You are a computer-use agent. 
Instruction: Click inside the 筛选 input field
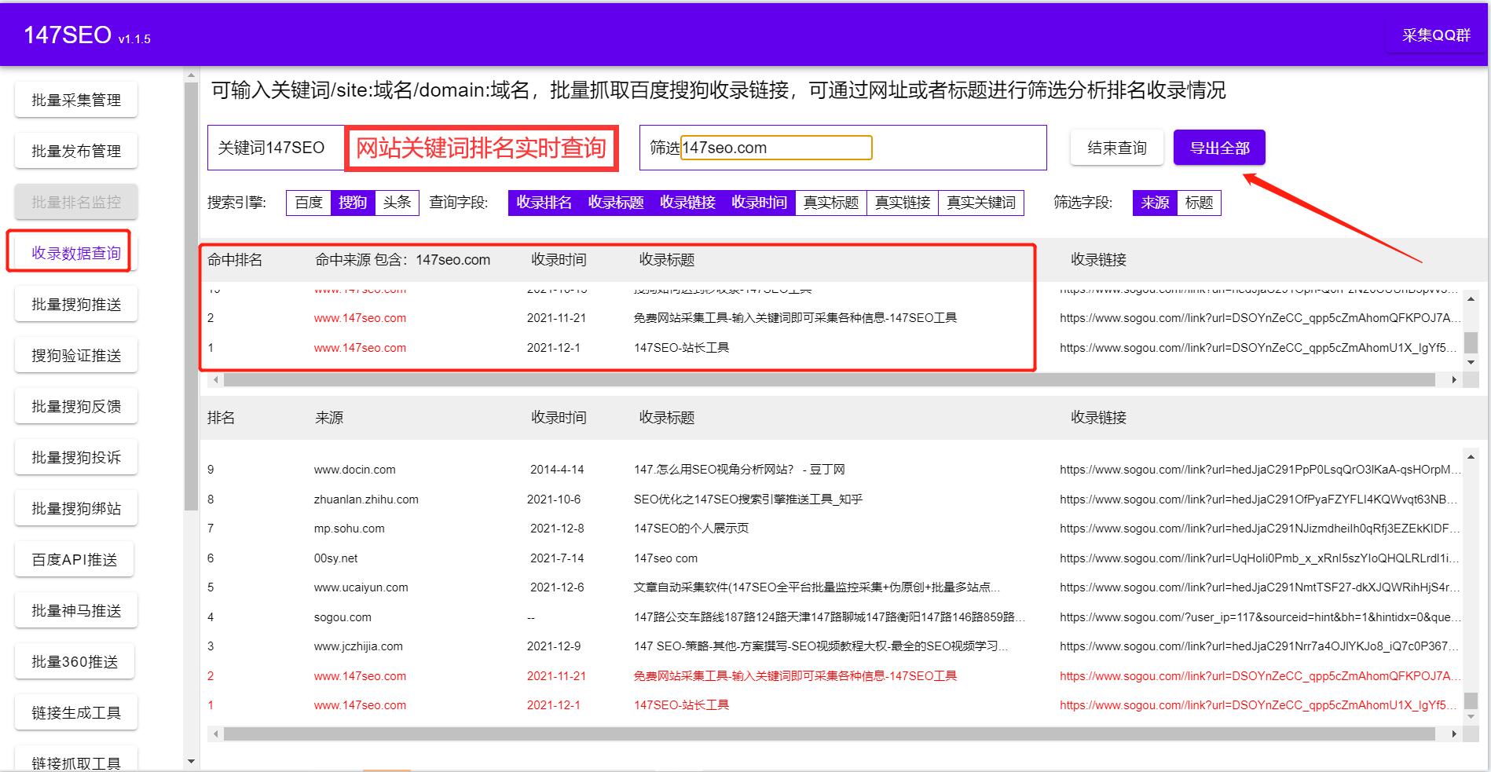coord(776,147)
